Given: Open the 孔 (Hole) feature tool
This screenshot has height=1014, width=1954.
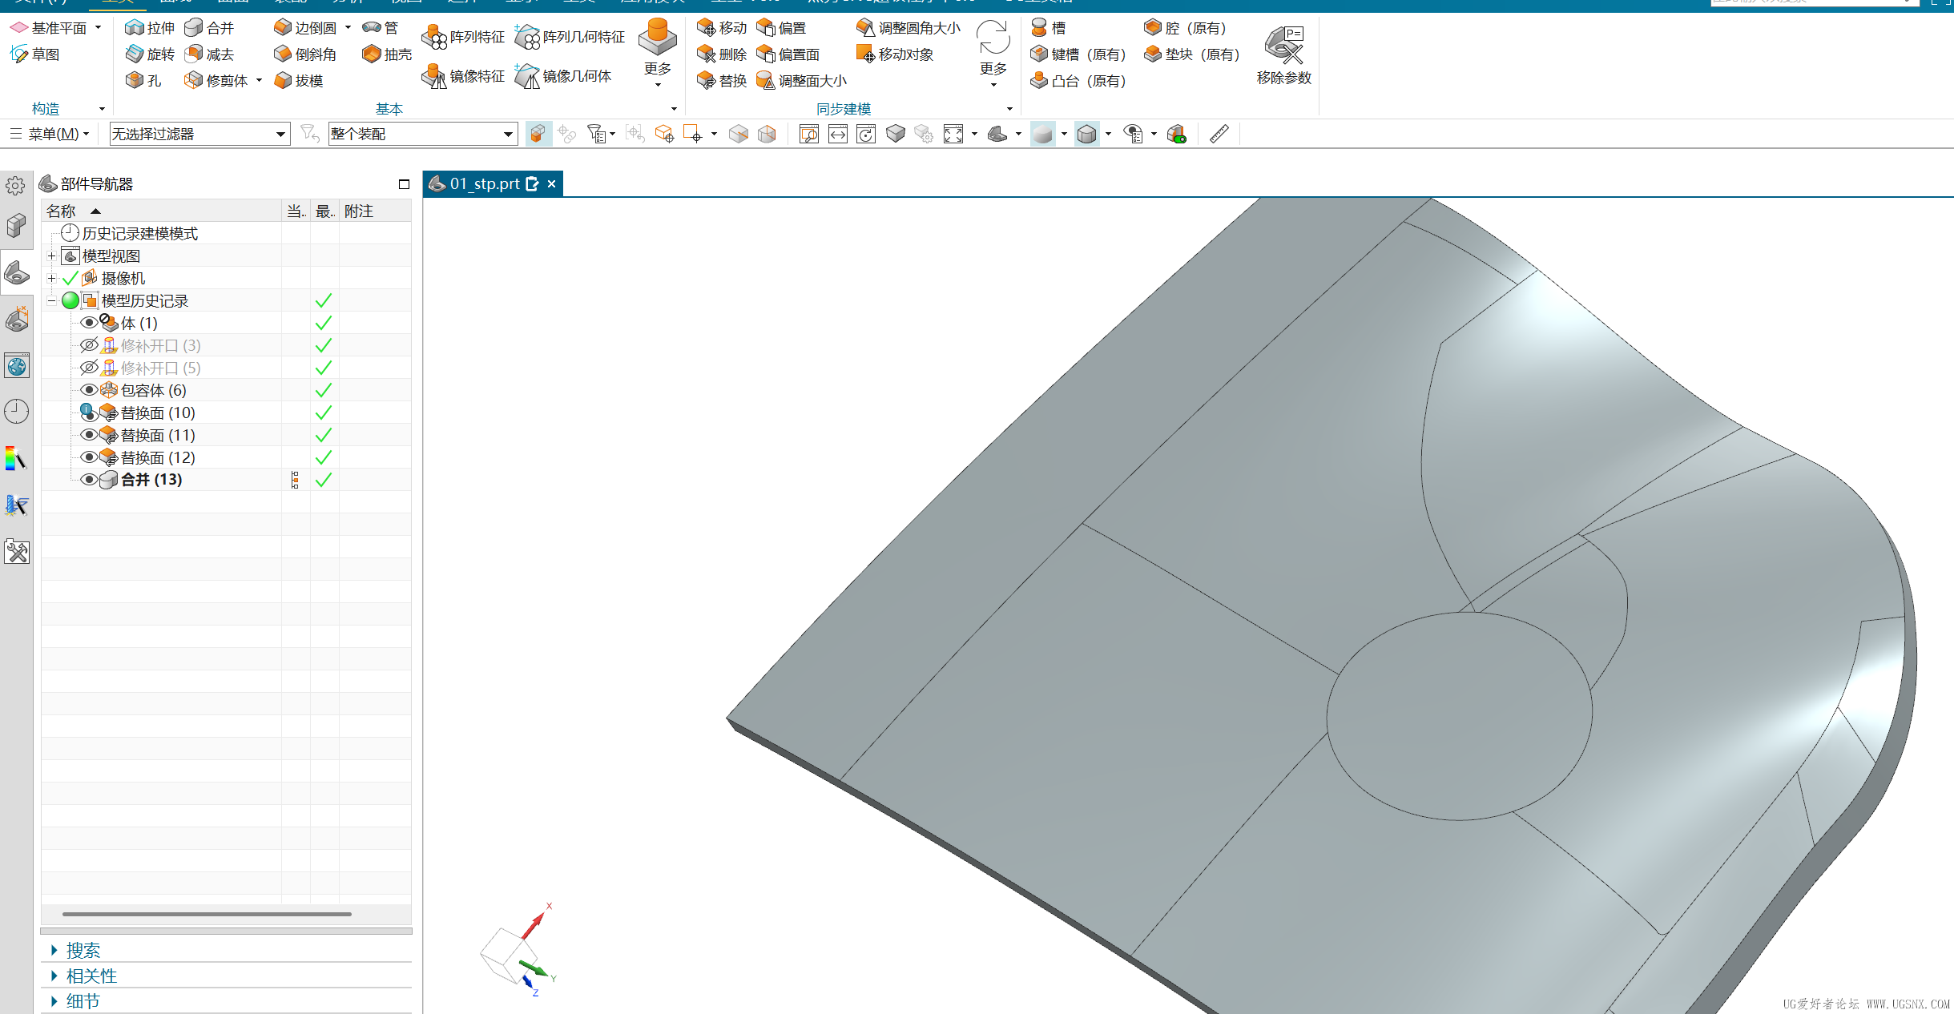Looking at the screenshot, I should 144,79.
